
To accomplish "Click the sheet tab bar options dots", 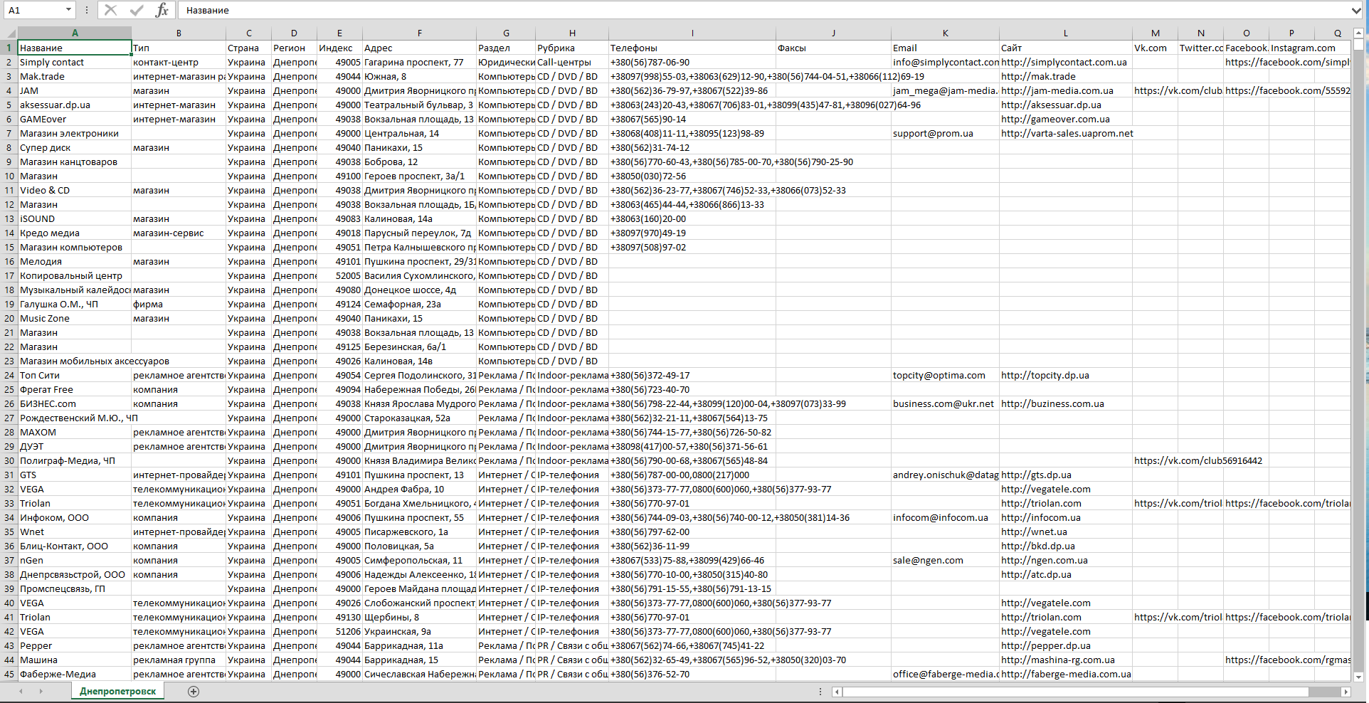I will (820, 692).
